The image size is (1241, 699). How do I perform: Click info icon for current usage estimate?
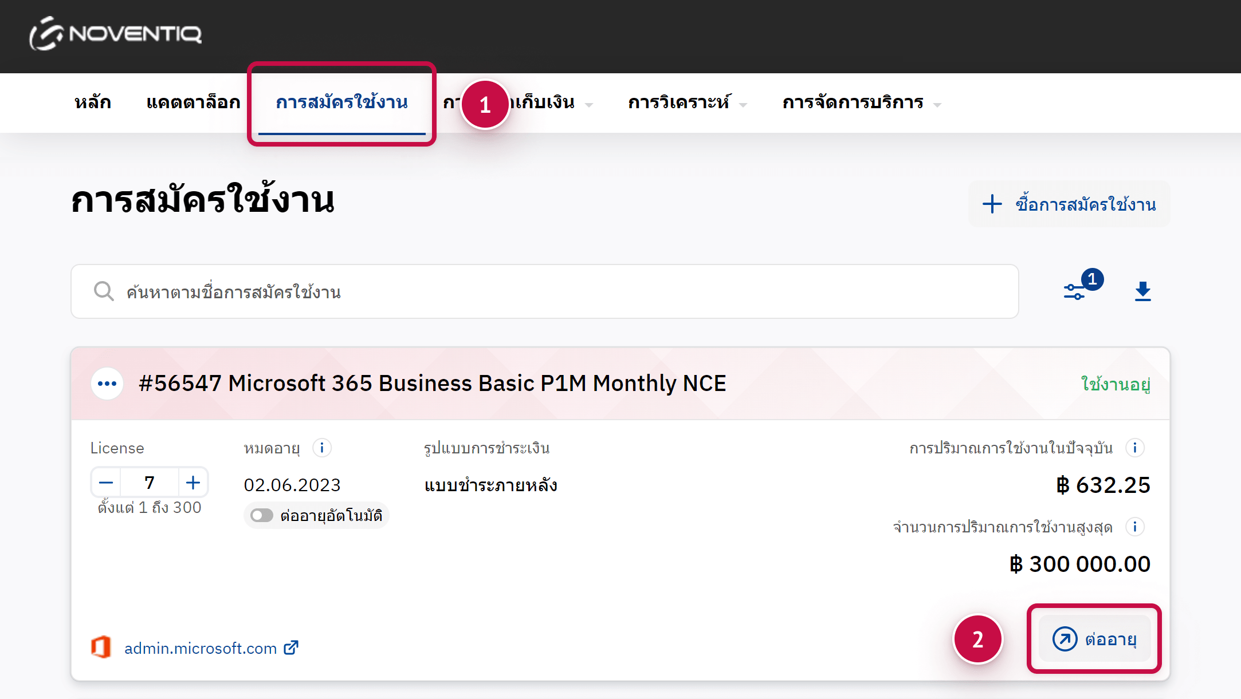(1134, 448)
